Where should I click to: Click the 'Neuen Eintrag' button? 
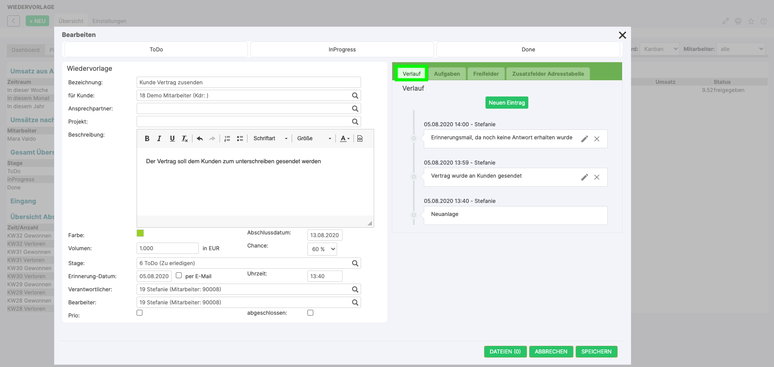pyautogui.click(x=507, y=103)
